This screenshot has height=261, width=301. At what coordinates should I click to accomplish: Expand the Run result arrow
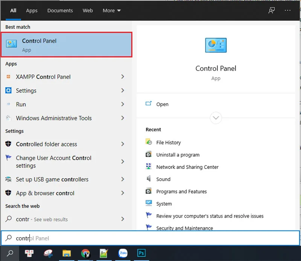coord(123,104)
